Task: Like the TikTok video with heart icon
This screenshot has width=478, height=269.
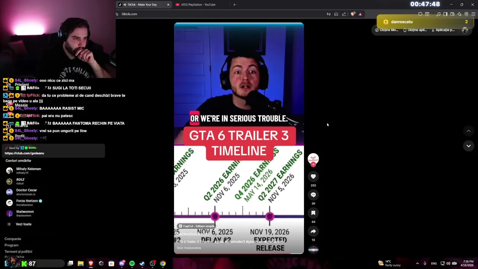Action: coord(313,176)
